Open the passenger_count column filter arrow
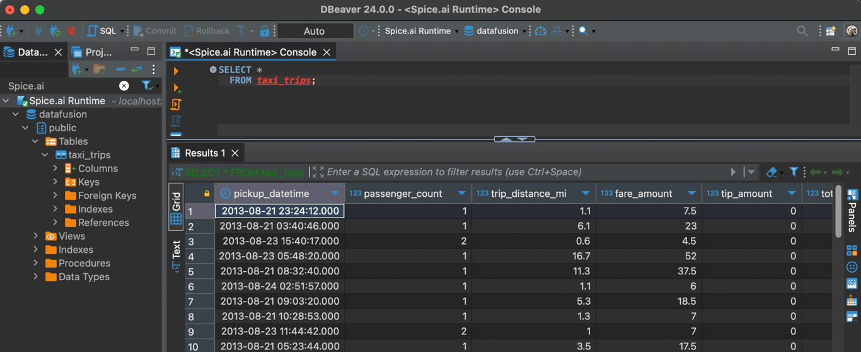 click(462, 194)
